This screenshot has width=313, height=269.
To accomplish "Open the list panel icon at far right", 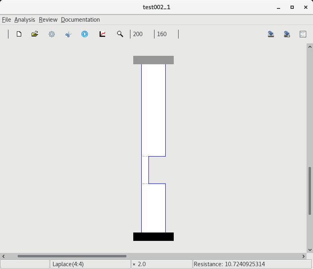I will coord(303,34).
